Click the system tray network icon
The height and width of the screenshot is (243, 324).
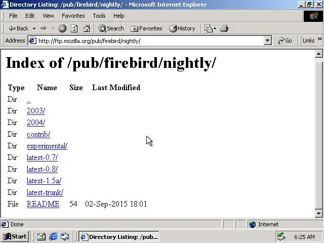pos(281,237)
